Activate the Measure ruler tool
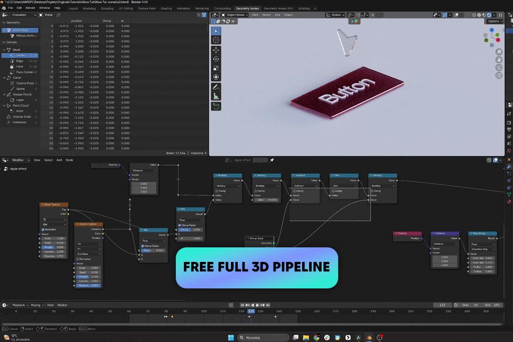 216,97
